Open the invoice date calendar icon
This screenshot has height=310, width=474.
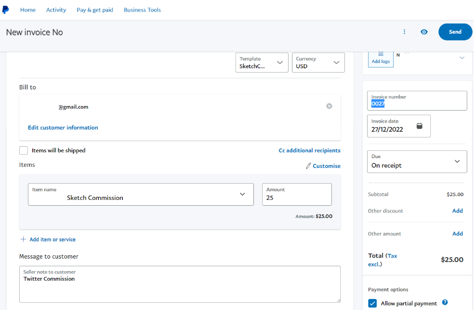pos(420,126)
